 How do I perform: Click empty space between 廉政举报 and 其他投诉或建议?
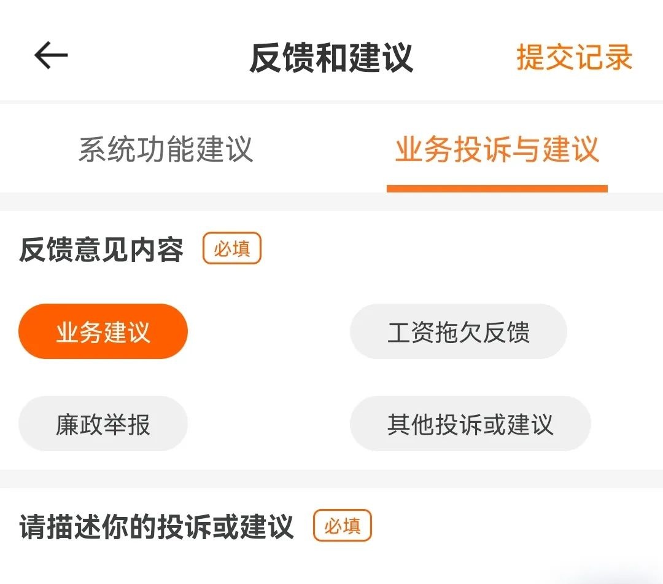click(268, 424)
